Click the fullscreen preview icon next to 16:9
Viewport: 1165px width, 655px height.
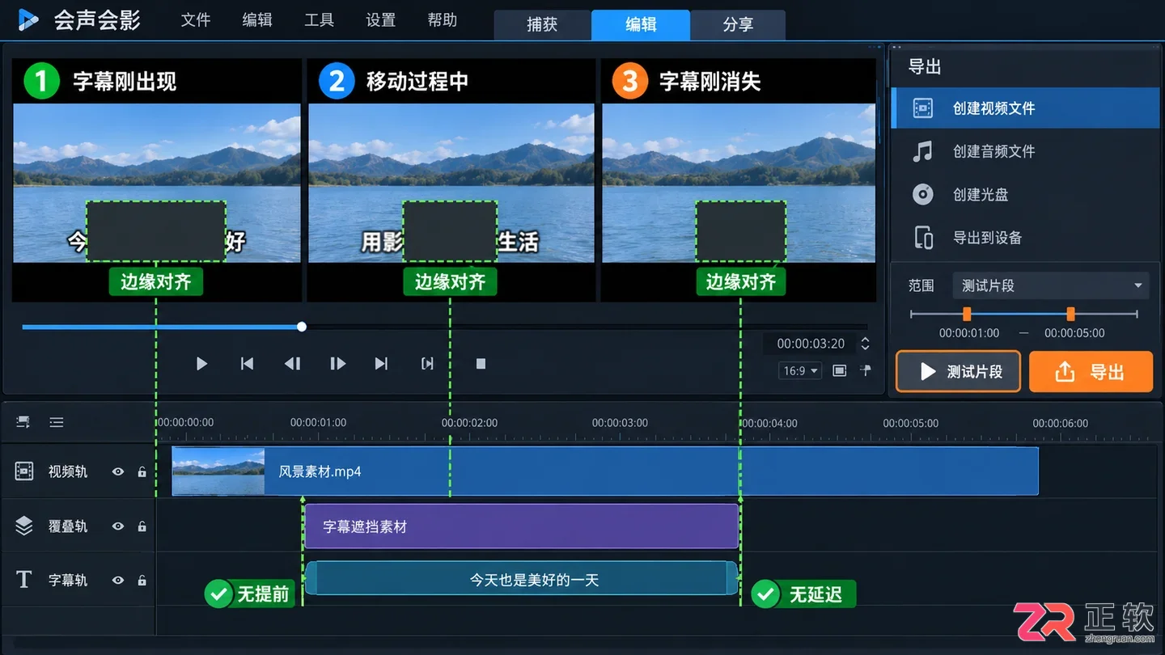pyautogui.click(x=840, y=370)
